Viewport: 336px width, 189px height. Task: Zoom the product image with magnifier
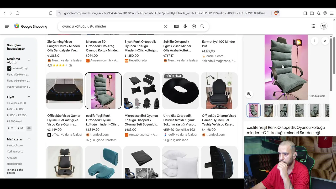249,94
